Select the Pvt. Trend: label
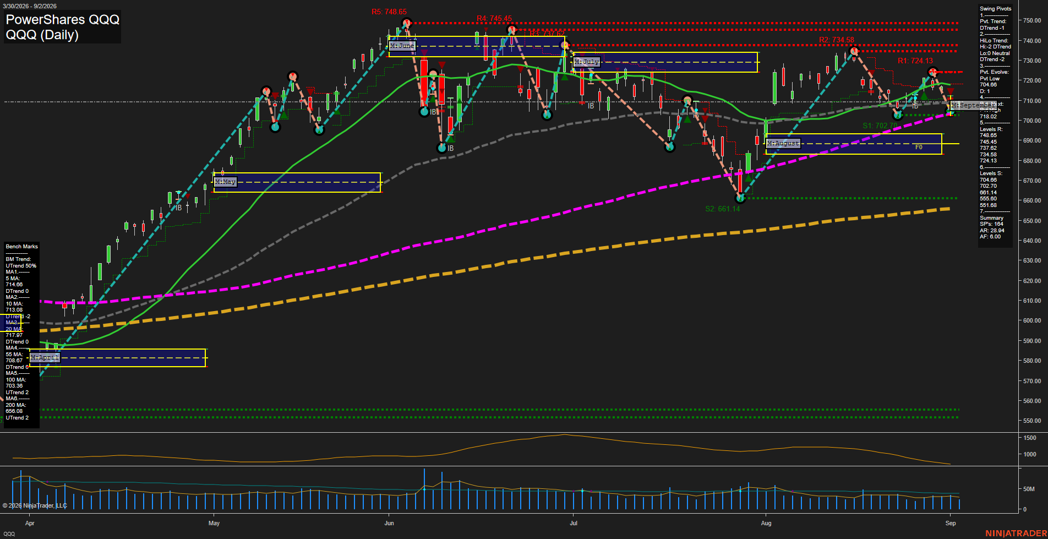Image resolution: width=1048 pixels, height=539 pixels. tap(993, 21)
